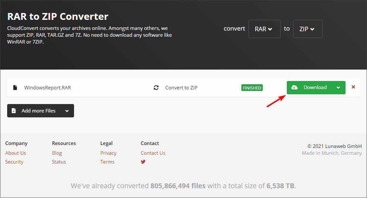
Task: Click the 6,538 TB total size text
Action: [280, 186]
